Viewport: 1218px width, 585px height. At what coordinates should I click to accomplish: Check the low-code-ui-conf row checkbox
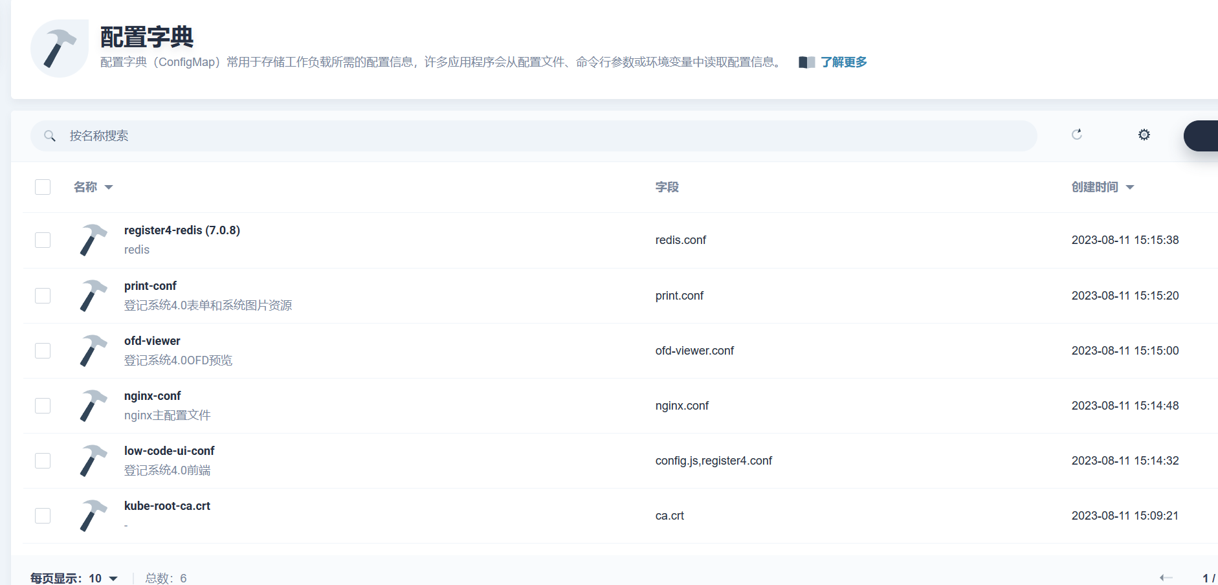click(x=43, y=461)
